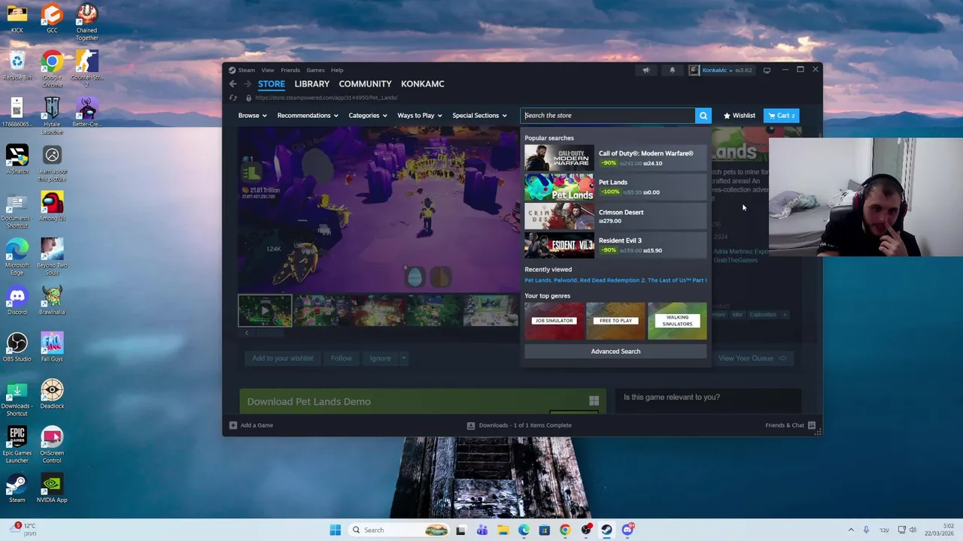This screenshot has height=541, width=963.
Task: Open the KonkaMc account dropdown
Action: click(721, 71)
